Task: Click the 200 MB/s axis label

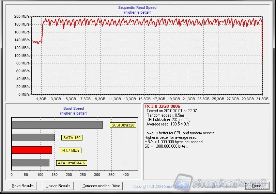Action: pyautogui.click(x=22, y=16)
